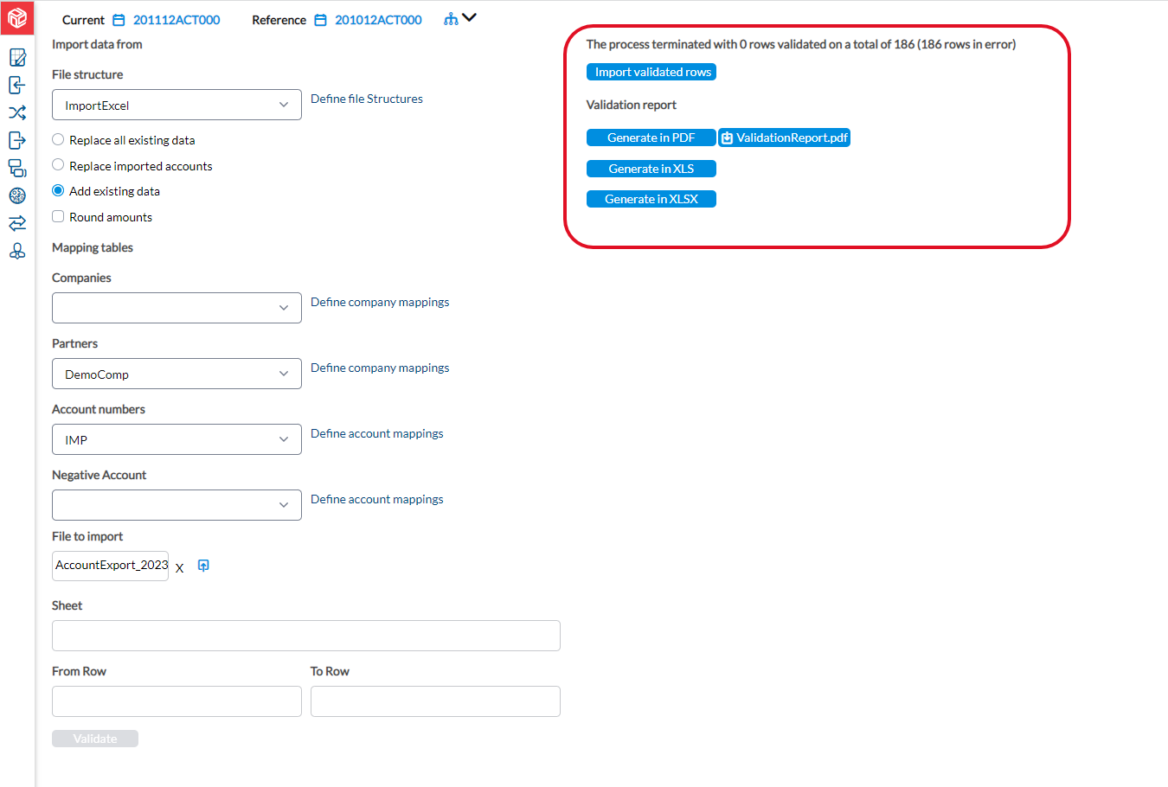Screen dimensions: 1168x787
Task: Click Import validated rows button
Action: pos(651,72)
